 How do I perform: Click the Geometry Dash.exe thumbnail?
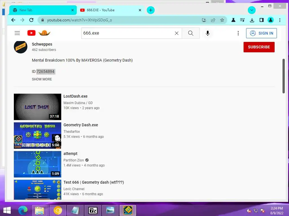(x=38, y=136)
